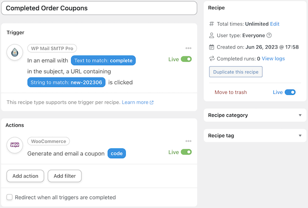Toggle the recipe's blue Live switch
The width and height of the screenshot is (308, 208).
point(290,92)
